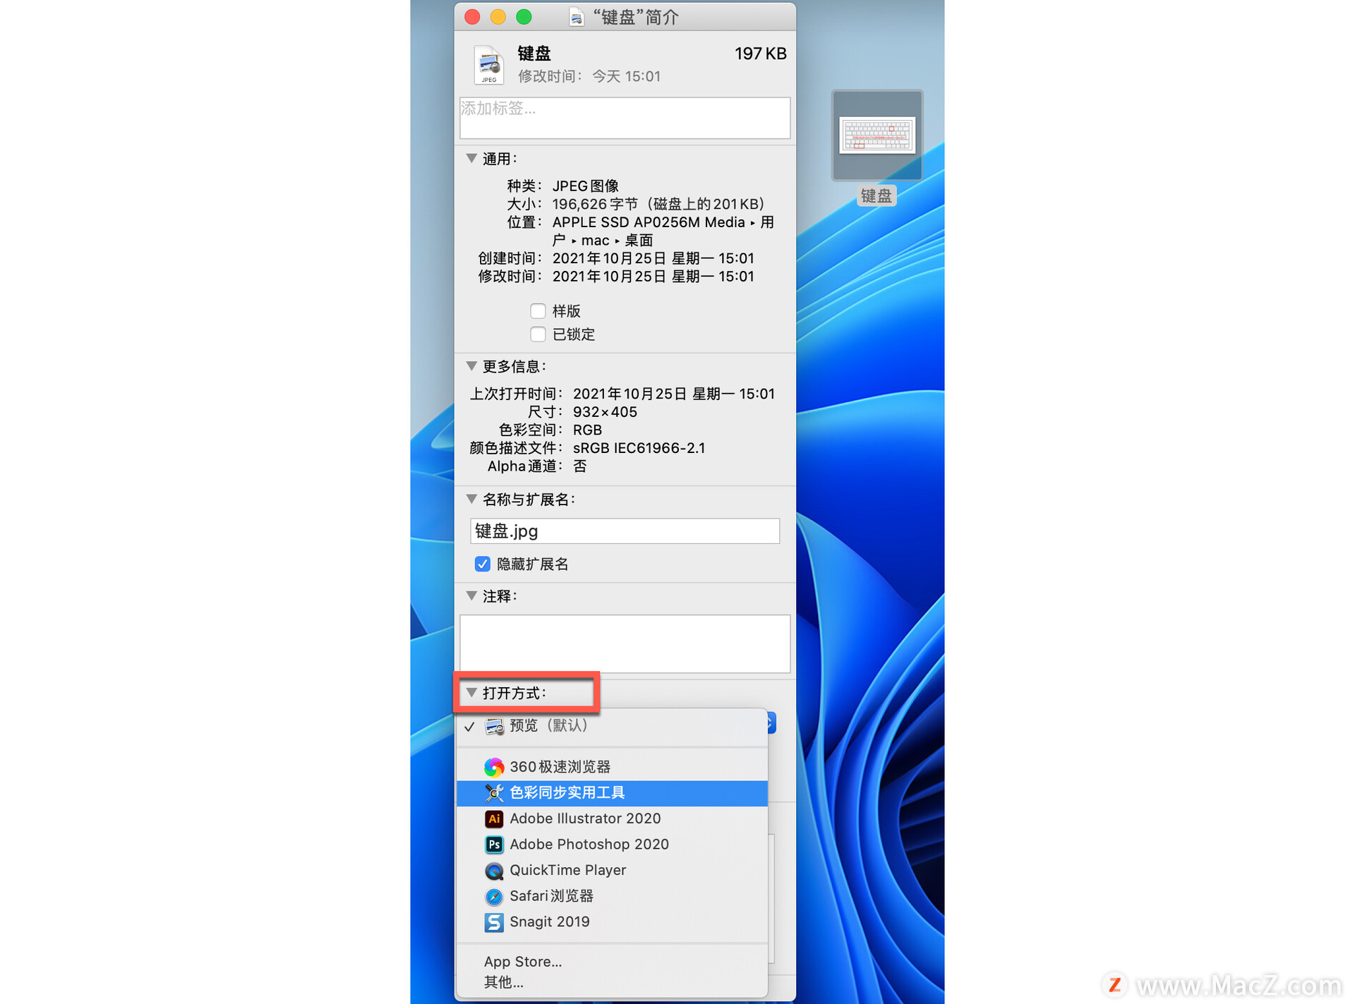The height and width of the screenshot is (1004, 1355).
Task: Click the RGB color space value
Action: pos(587,430)
